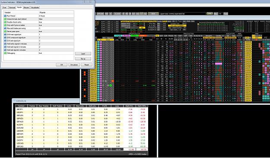Select the active inputs tab
The width and height of the screenshot is (270, 158).
(x=19, y=7)
